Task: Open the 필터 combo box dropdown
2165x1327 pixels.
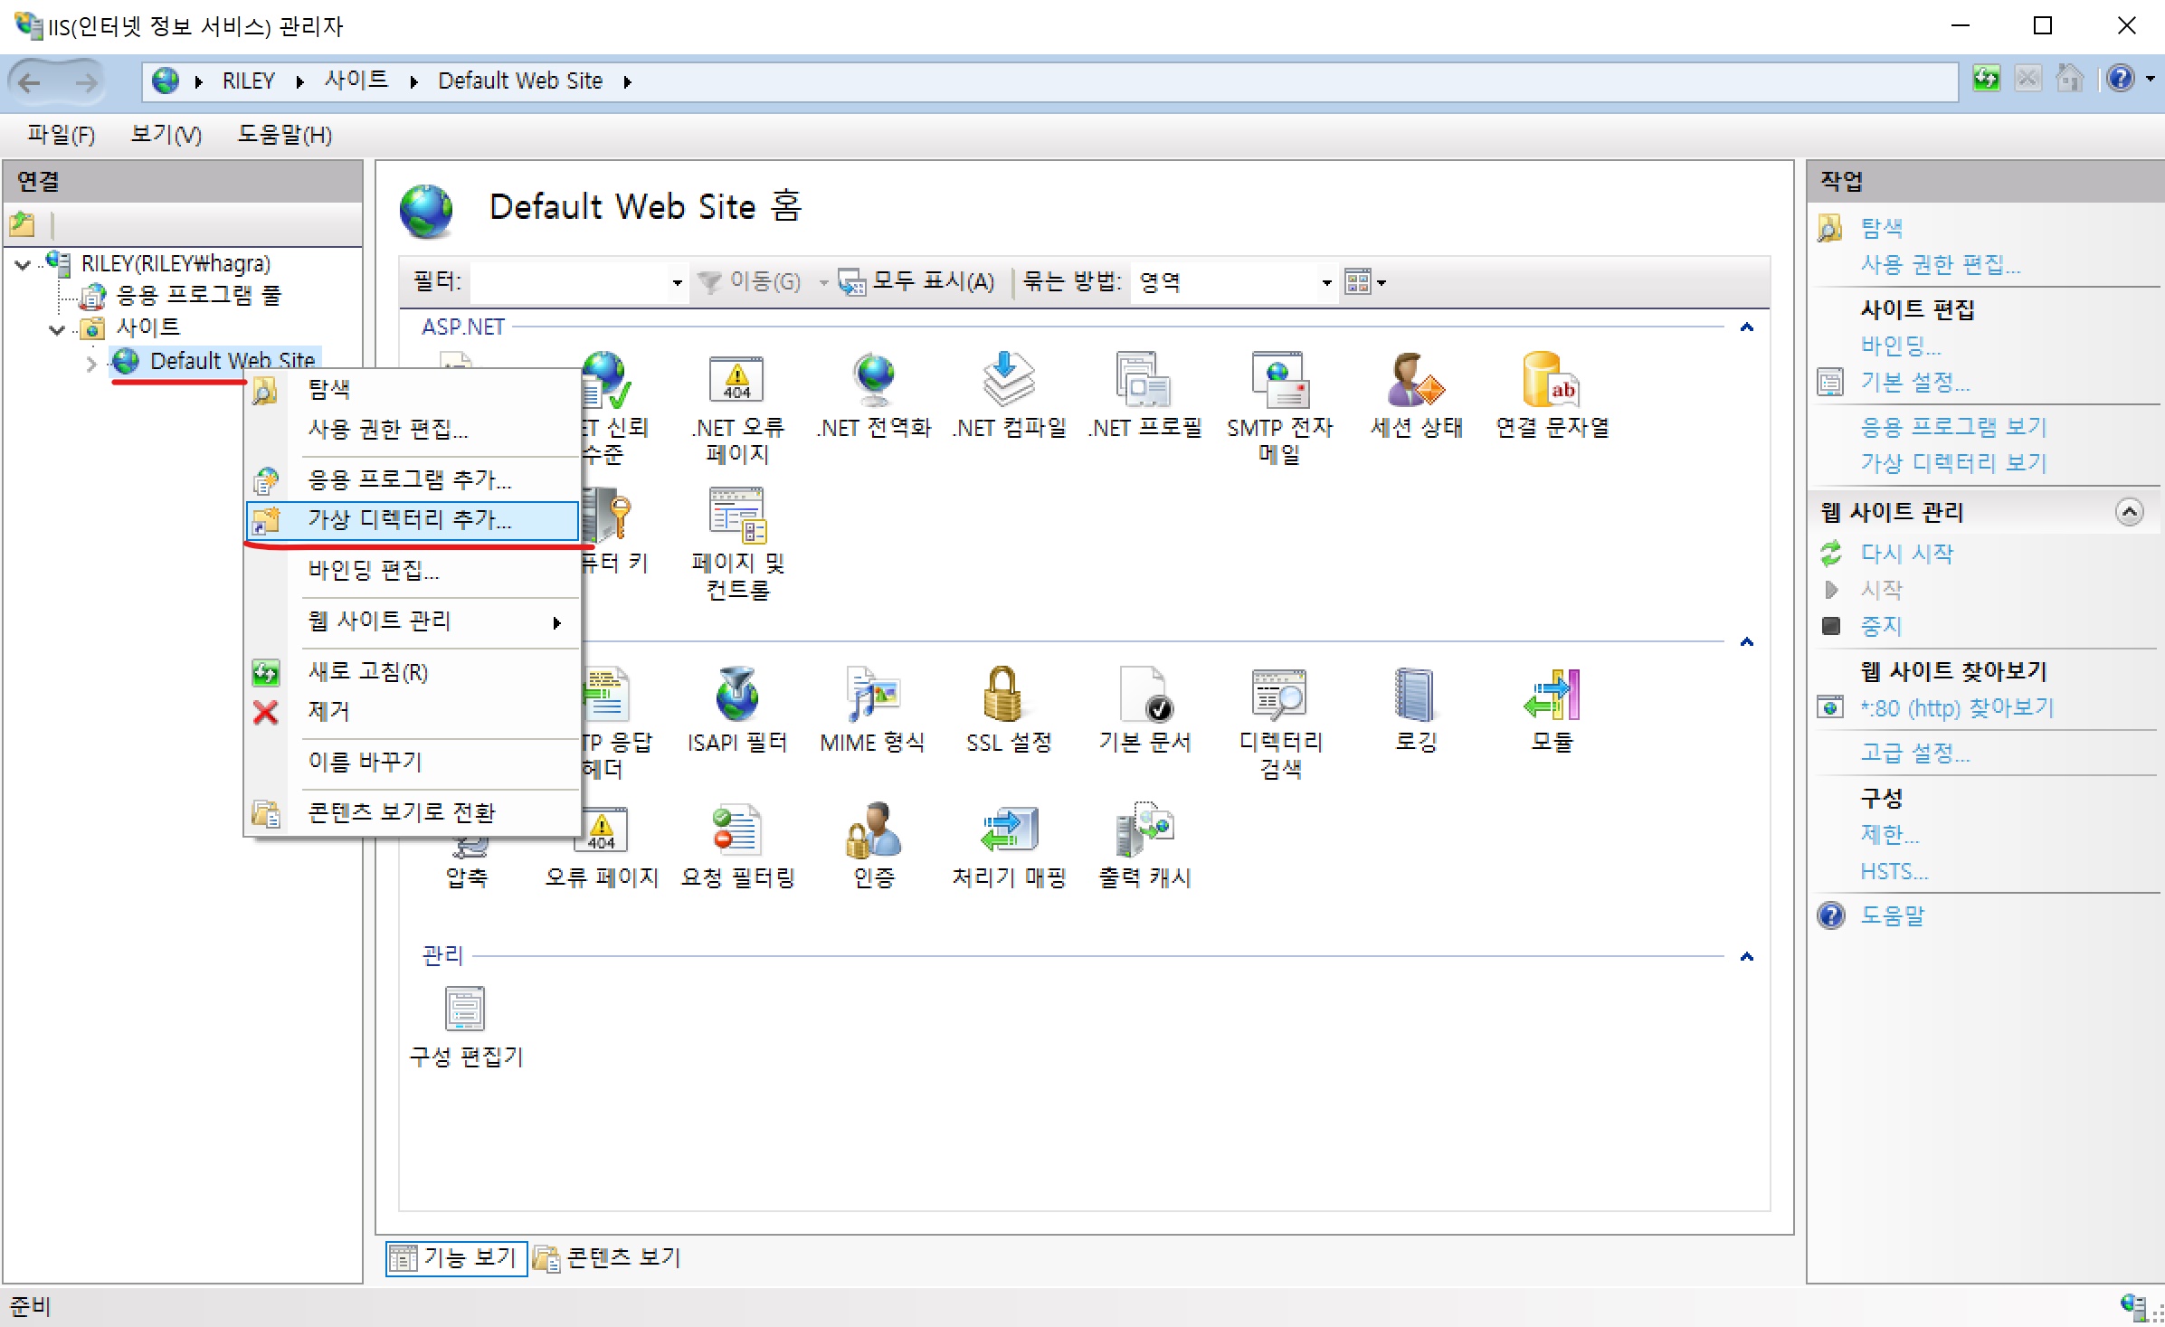Action: tap(677, 282)
